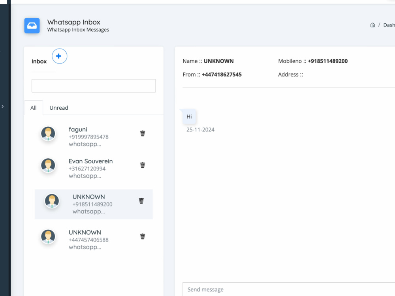
Task: Delete the faguni conversation
Action: [x=143, y=133]
